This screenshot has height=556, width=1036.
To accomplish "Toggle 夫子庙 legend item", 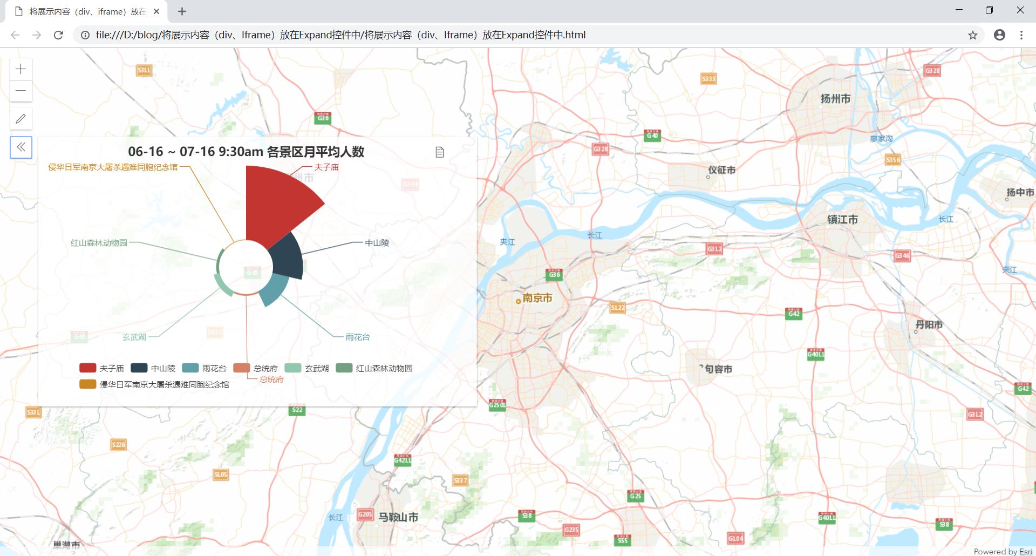I will coord(101,368).
